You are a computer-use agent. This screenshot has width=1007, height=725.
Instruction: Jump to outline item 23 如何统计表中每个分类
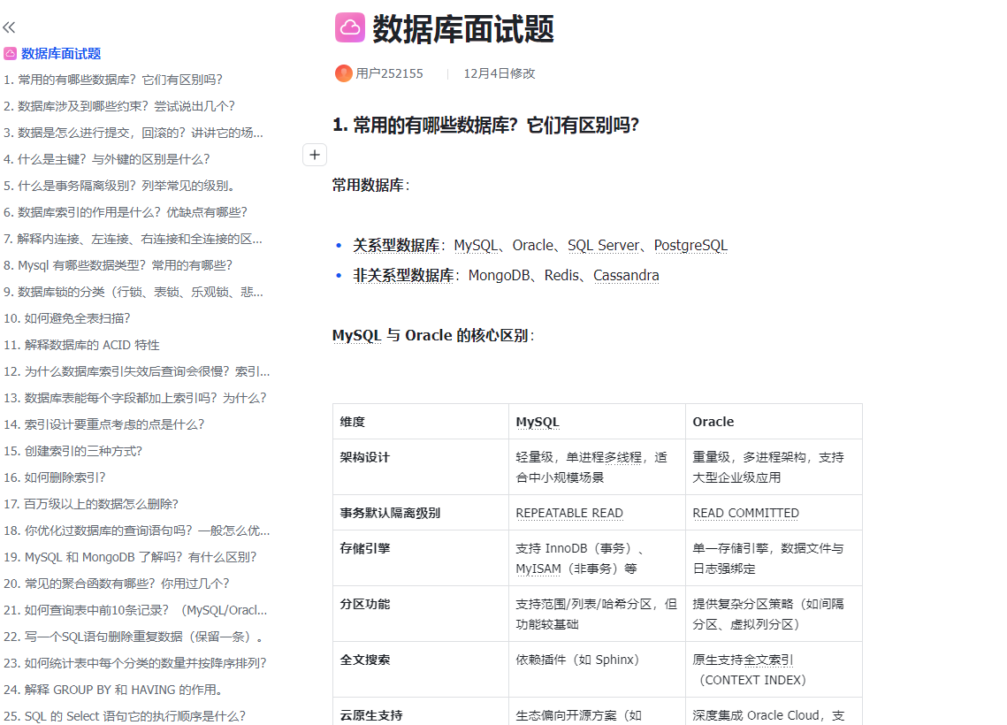[x=135, y=663]
